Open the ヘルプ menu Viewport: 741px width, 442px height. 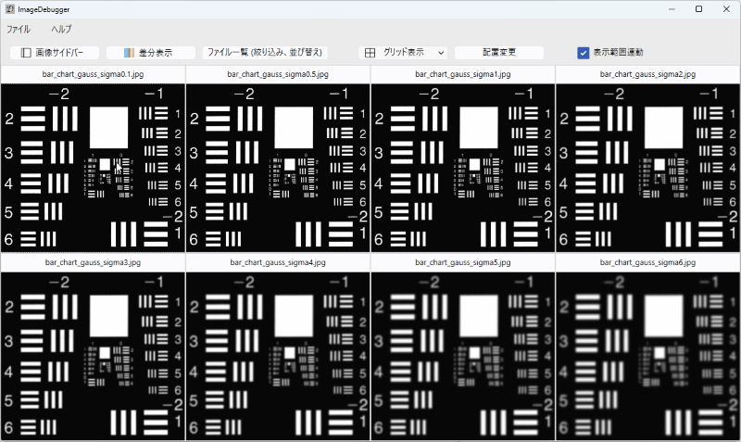tap(61, 30)
